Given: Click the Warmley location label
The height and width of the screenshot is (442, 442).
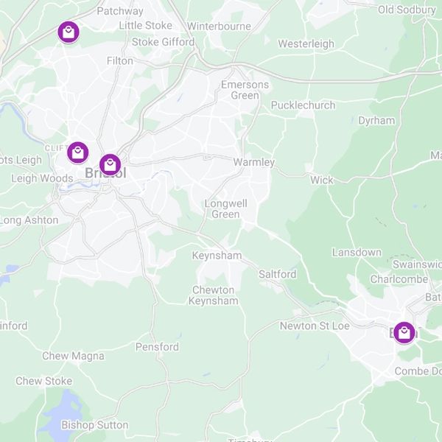Looking at the screenshot, I should coord(253,162).
